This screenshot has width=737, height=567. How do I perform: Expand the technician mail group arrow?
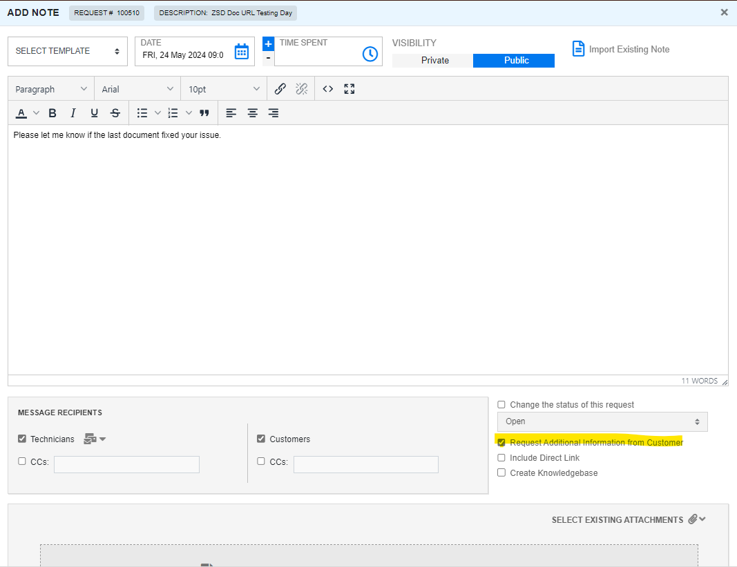pos(103,439)
